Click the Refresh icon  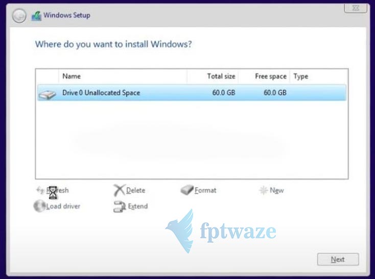[x=40, y=190]
